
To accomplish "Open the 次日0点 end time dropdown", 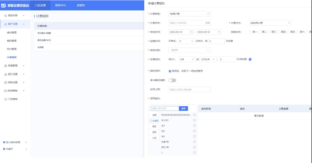I will pyautogui.click(x=208, y=59).
